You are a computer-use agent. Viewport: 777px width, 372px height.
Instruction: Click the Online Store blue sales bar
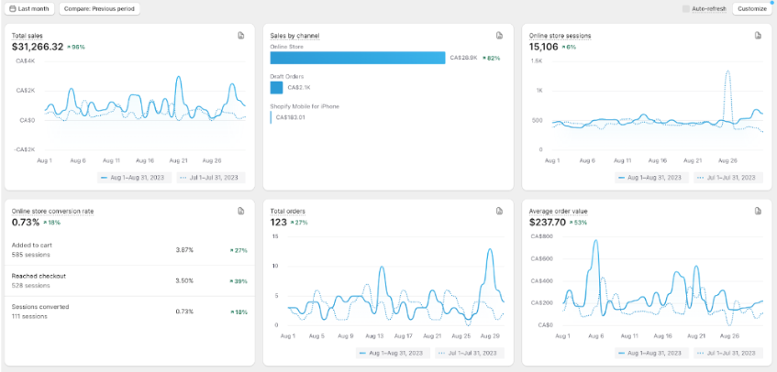click(x=358, y=58)
